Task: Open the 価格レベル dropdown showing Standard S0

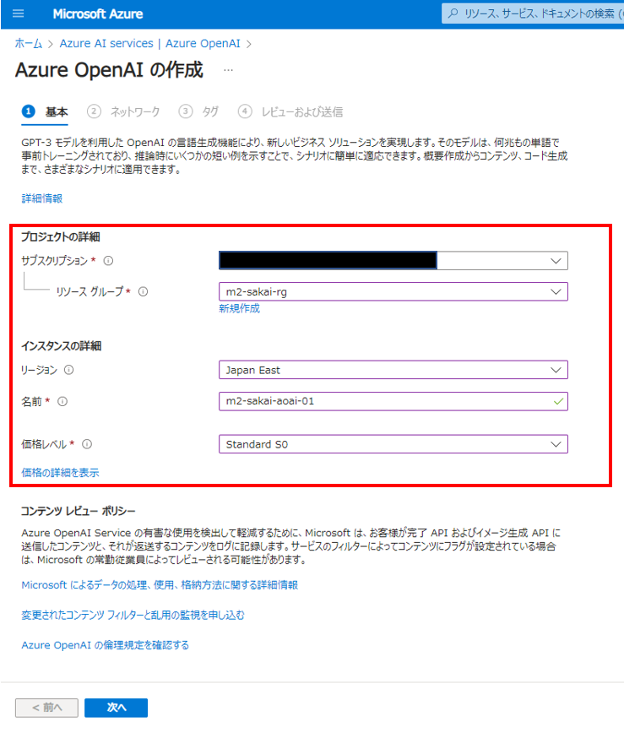Action: [393, 444]
